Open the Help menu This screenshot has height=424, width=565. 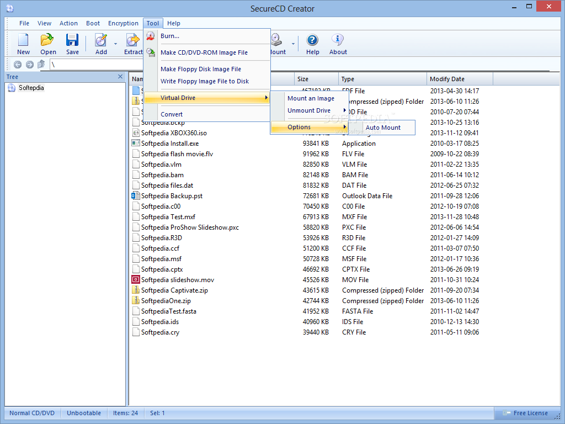click(174, 23)
